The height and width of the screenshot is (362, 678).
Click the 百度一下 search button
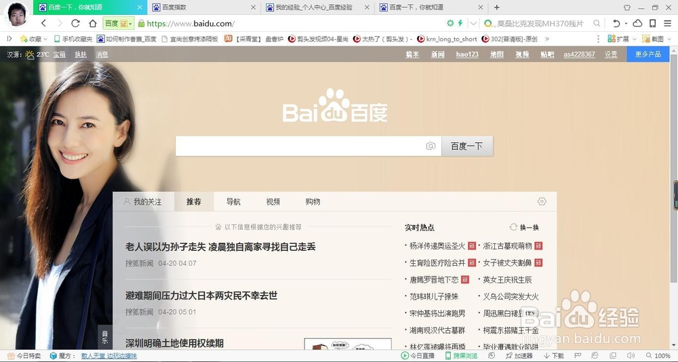pyautogui.click(x=467, y=146)
